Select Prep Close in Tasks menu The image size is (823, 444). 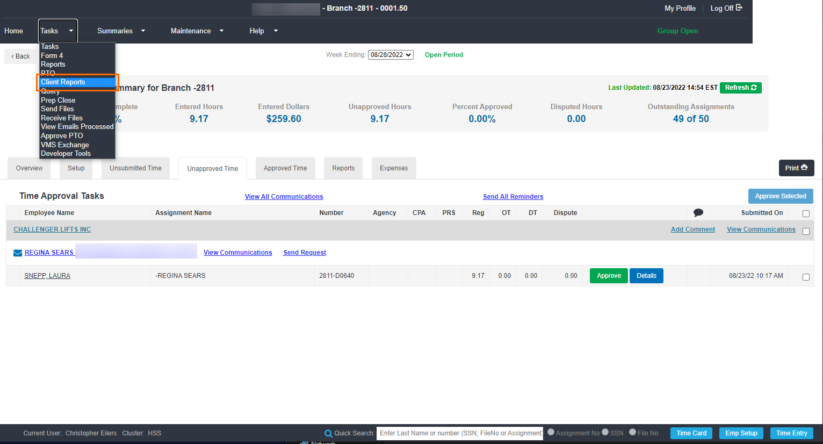pos(58,101)
